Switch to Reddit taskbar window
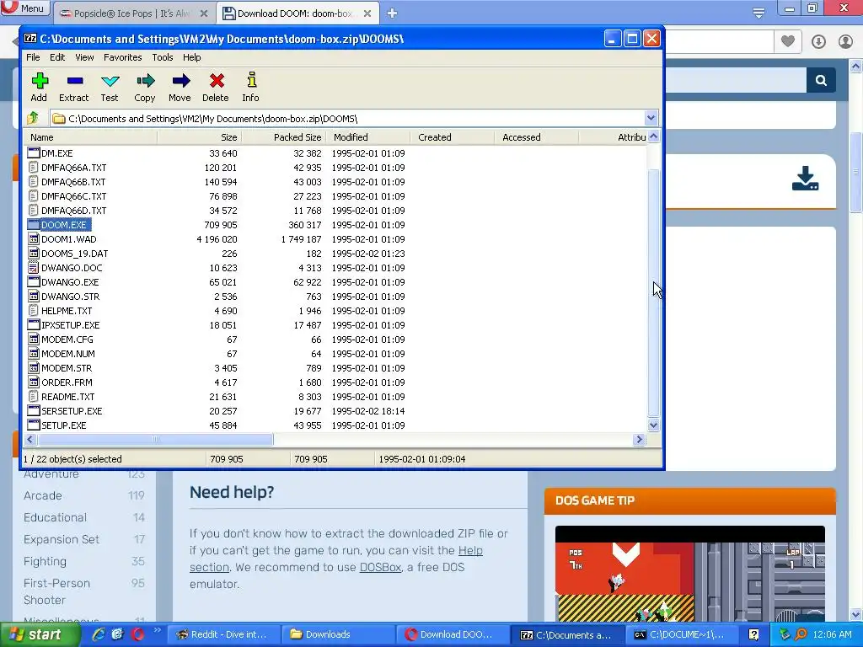 point(223,634)
